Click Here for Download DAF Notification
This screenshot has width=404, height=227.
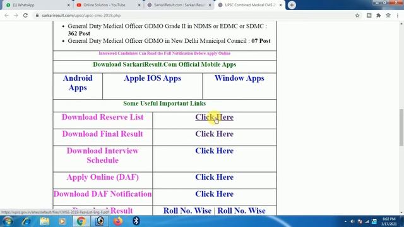[215, 194]
